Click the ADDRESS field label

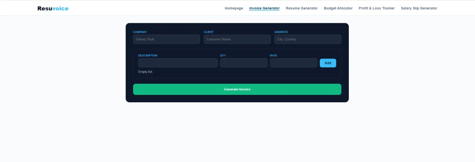[x=281, y=32]
